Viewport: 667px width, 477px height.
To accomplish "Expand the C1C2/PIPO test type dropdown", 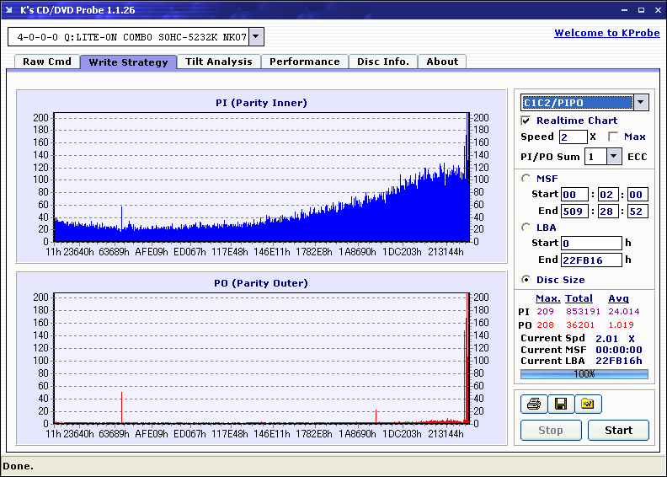I will pyautogui.click(x=641, y=103).
